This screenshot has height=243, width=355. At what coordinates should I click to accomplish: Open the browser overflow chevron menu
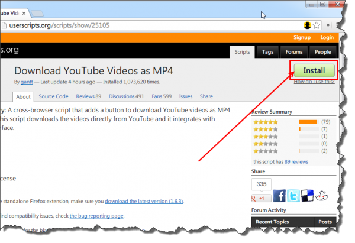pyautogui.click(x=328, y=25)
